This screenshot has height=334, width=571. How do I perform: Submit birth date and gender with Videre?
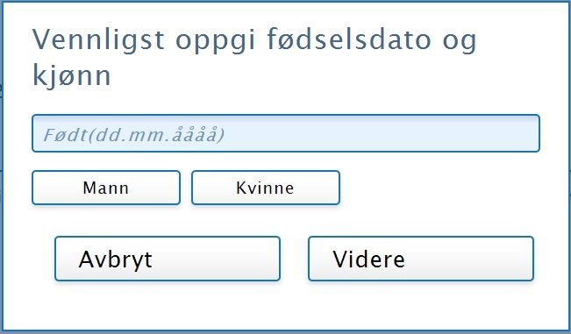coord(421,259)
